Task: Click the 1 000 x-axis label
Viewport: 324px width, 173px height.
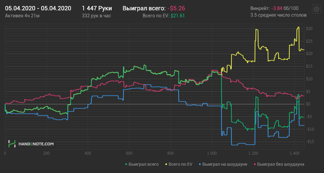Action: [212, 154]
